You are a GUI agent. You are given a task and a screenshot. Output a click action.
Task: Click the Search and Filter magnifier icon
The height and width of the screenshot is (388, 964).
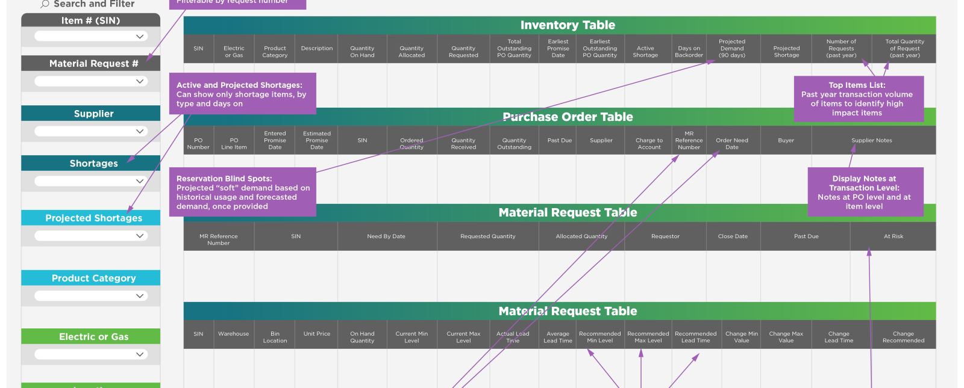(x=45, y=4)
